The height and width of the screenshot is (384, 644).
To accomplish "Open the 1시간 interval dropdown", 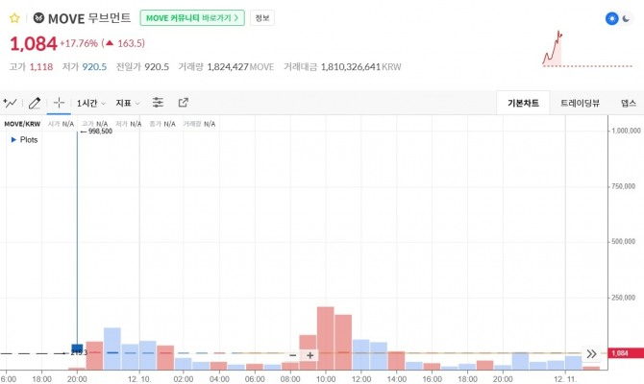I will pos(91,103).
